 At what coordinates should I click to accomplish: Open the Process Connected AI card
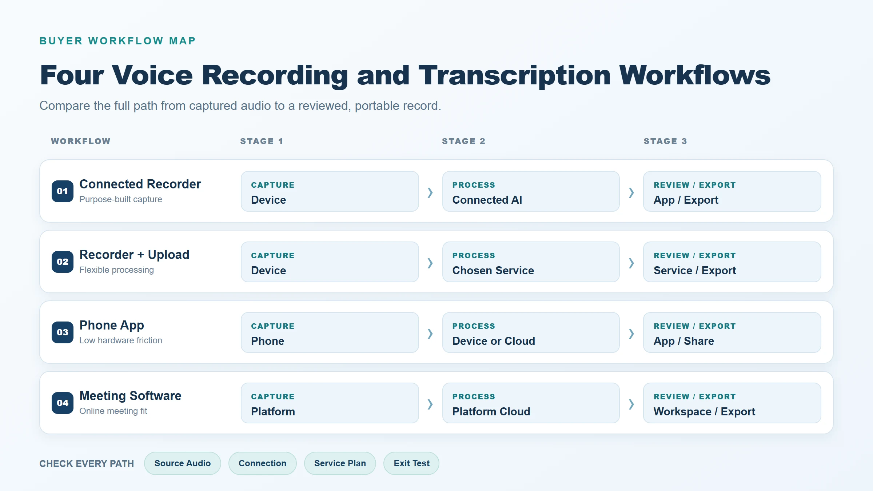click(x=531, y=191)
